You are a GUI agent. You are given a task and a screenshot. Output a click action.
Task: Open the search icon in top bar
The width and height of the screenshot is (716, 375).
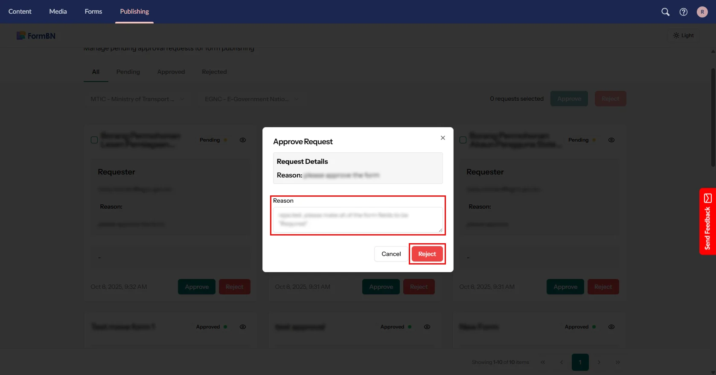tap(665, 12)
